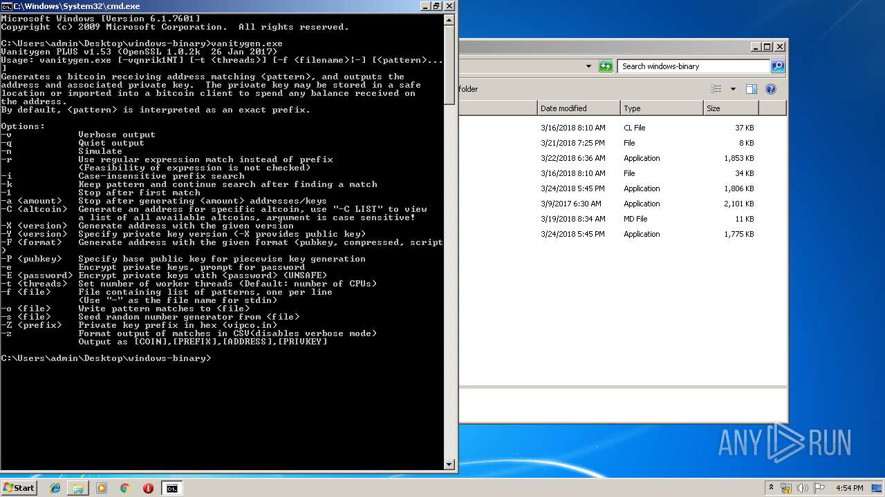Sort files by Size column
This screenshot has width=885, height=497.
(x=731, y=108)
